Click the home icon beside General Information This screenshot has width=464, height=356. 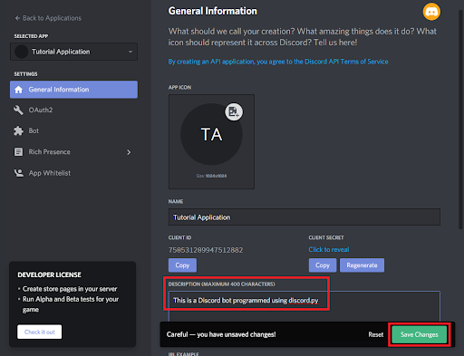tap(18, 90)
